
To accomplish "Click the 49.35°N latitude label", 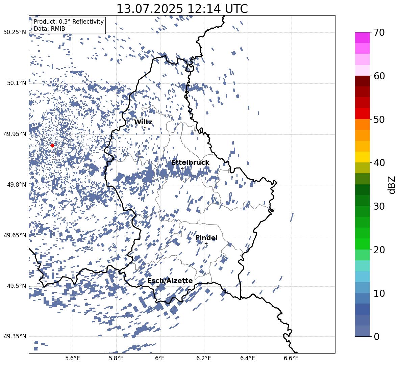I will point(15,336).
